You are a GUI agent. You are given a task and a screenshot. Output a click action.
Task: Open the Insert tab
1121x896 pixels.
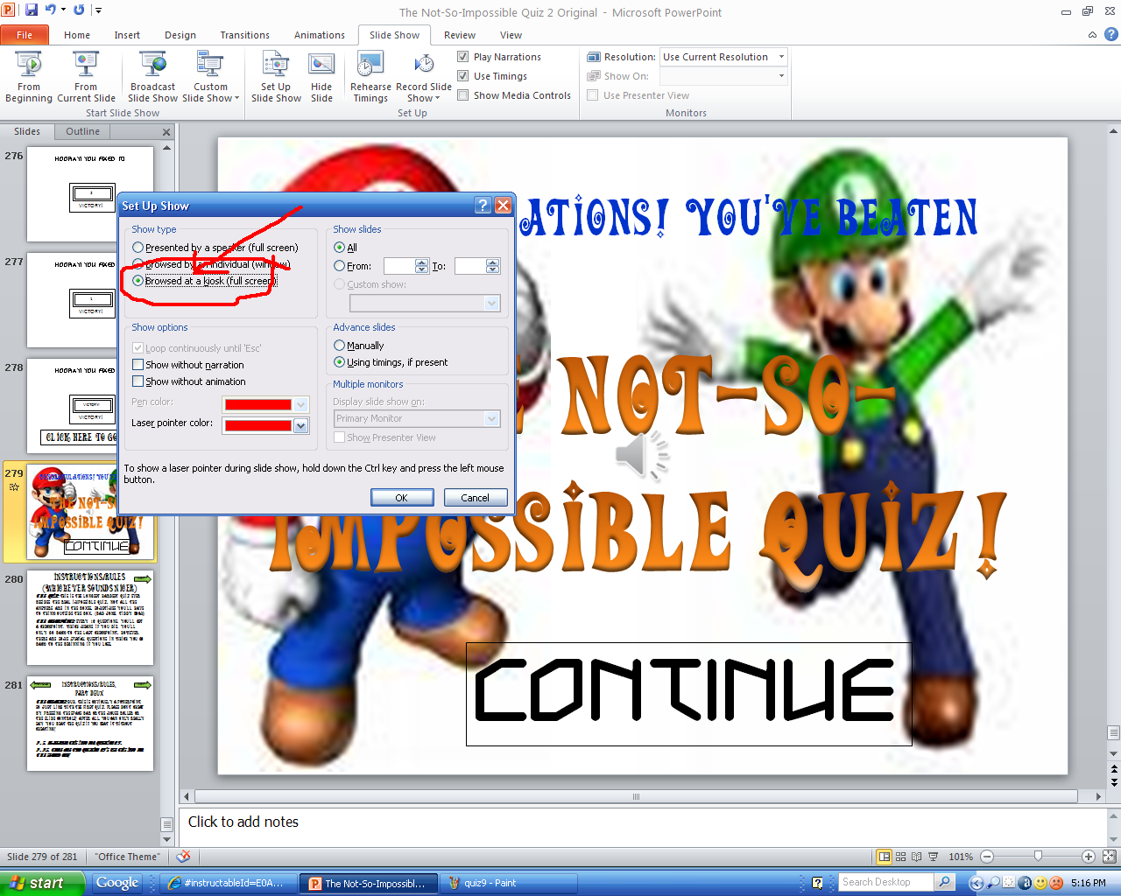(x=127, y=35)
